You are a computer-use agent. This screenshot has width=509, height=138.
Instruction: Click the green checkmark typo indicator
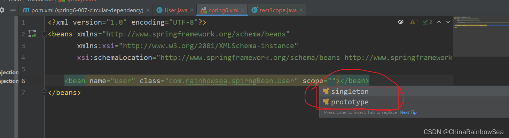pyautogui.click(x=425, y=22)
